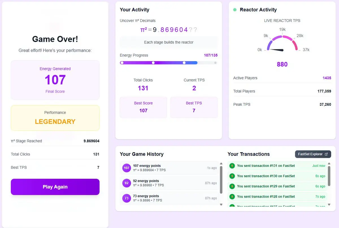The image size is (339, 228).
Task: Click the 73 energy score badge
Action: [x=127, y=198]
